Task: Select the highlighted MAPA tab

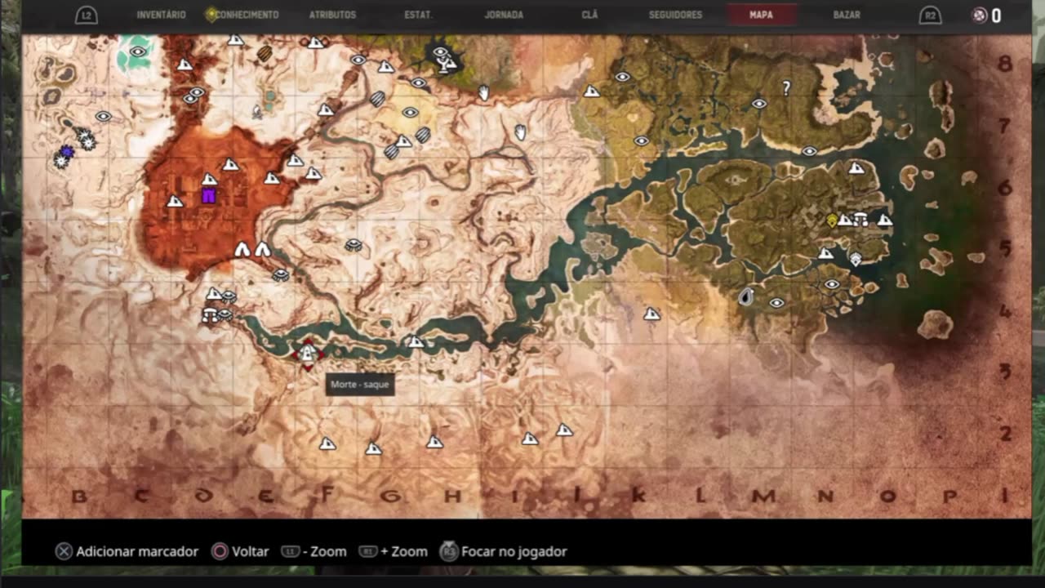Action: [x=761, y=15]
